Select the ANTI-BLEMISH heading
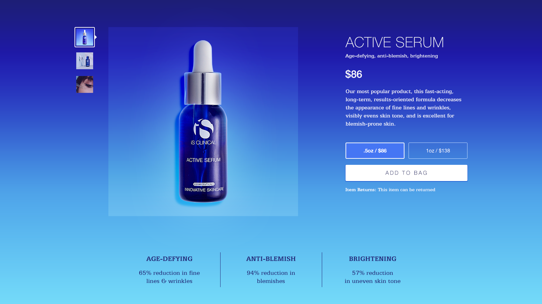Screen dimensions: 542x304 (271, 259)
